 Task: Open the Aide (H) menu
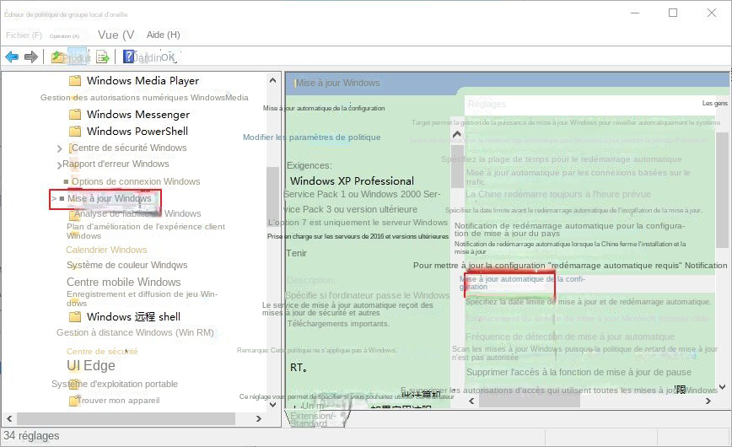163,35
